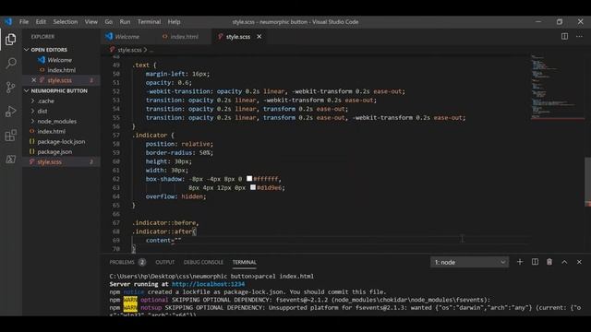Screen dimensions: 591x332
Task: Open the Edit menu
Action: click(x=41, y=22)
